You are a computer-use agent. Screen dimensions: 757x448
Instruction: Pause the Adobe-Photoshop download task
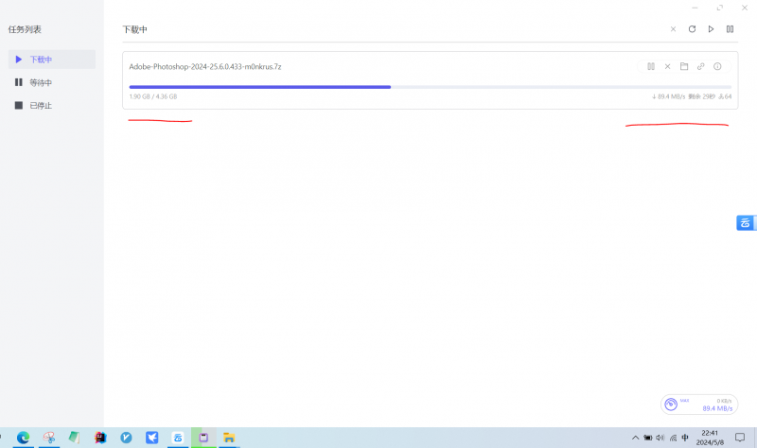point(651,67)
